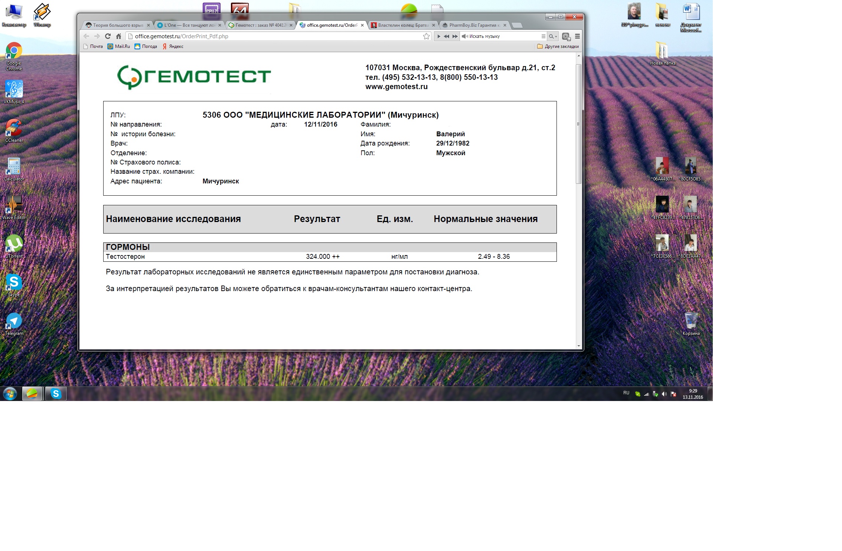Click the page's vertical scrollbar thumb
The width and height of the screenshot is (842, 551).
point(578,124)
